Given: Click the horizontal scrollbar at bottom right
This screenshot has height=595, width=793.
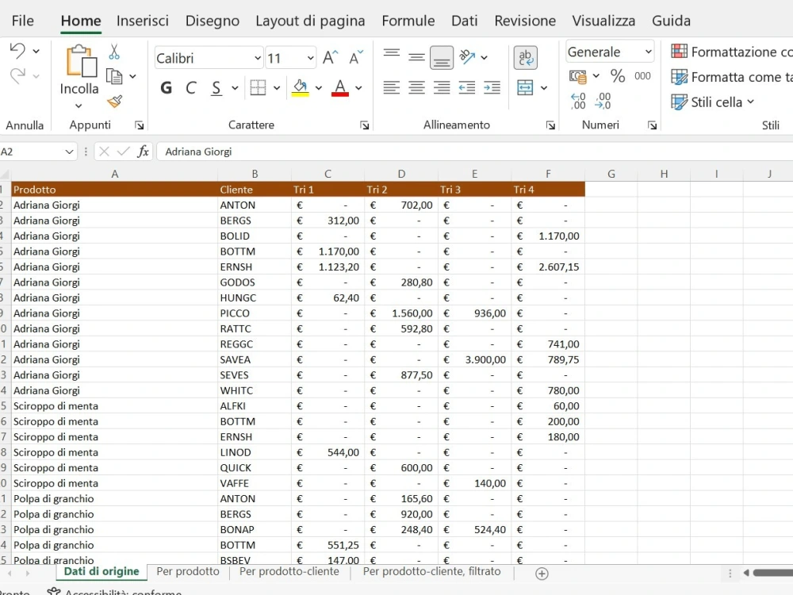Looking at the screenshot, I should pos(772,573).
